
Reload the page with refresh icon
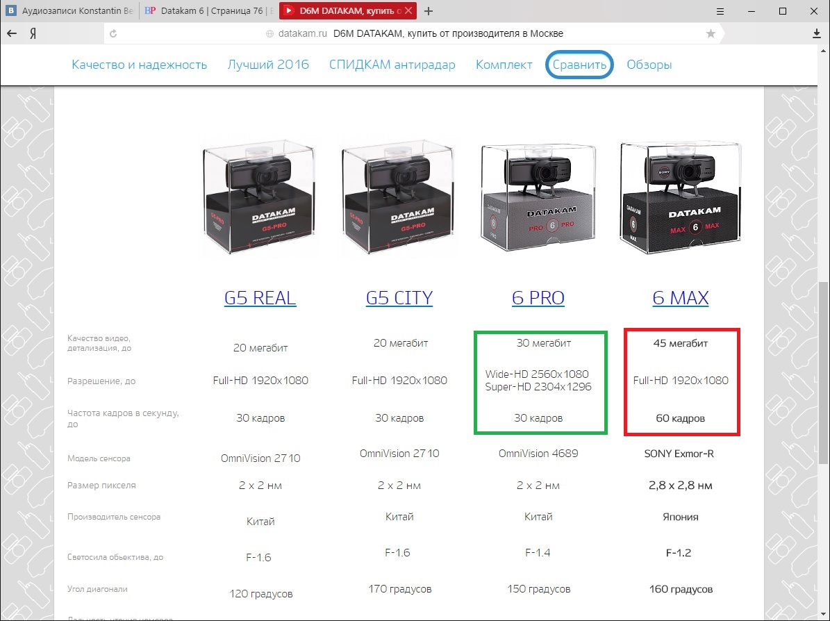[x=113, y=33]
